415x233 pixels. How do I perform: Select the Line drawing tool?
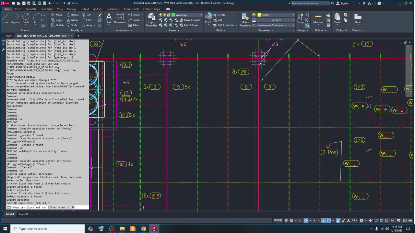pos(6,18)
